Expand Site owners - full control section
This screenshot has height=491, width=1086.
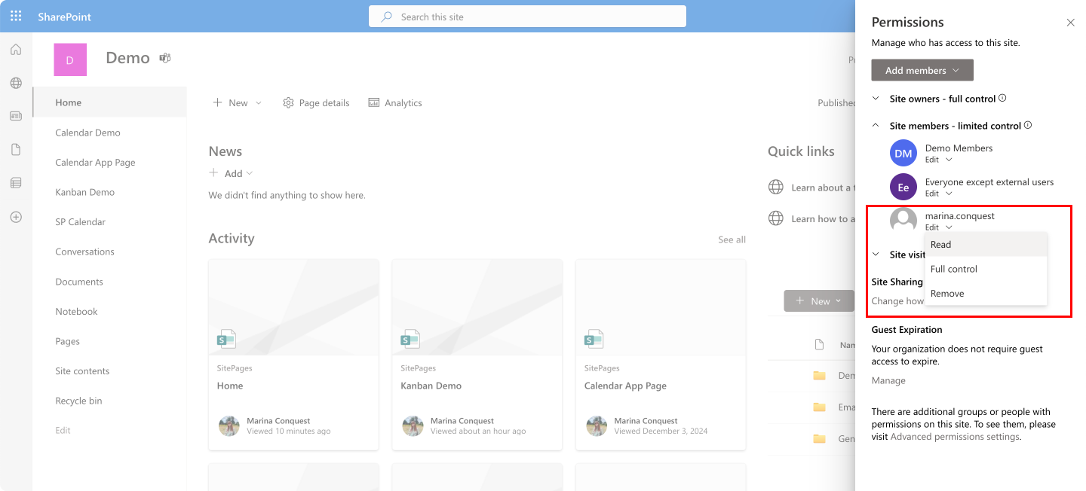coord(876,99)
